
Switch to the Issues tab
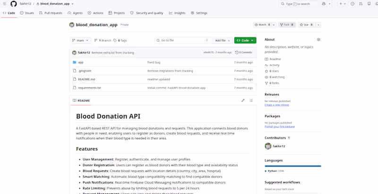point(27,13)
